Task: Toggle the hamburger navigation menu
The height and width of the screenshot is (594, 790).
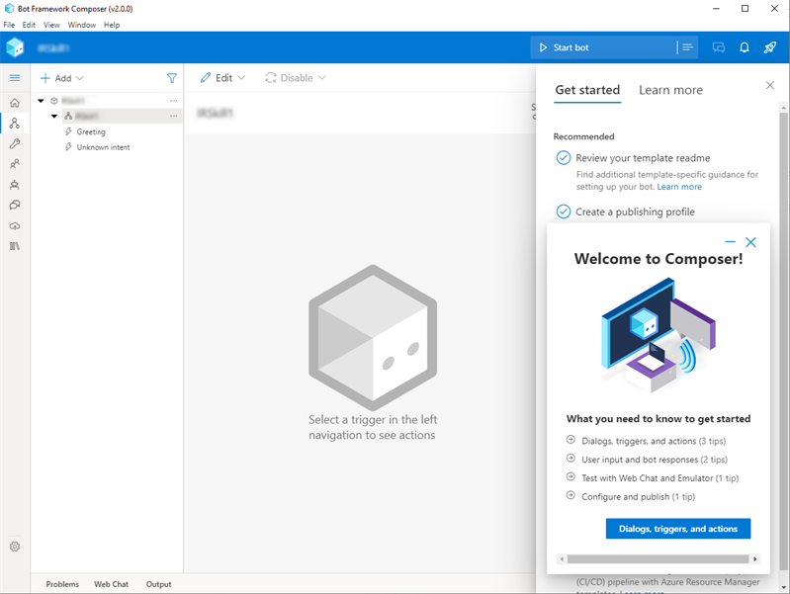Action: pyautogui.click(x=14, y=78)
